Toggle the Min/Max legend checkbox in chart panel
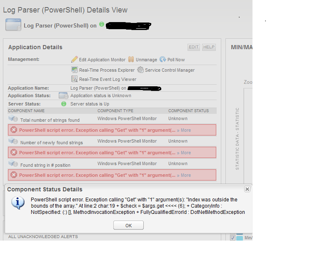 (232, 238)
